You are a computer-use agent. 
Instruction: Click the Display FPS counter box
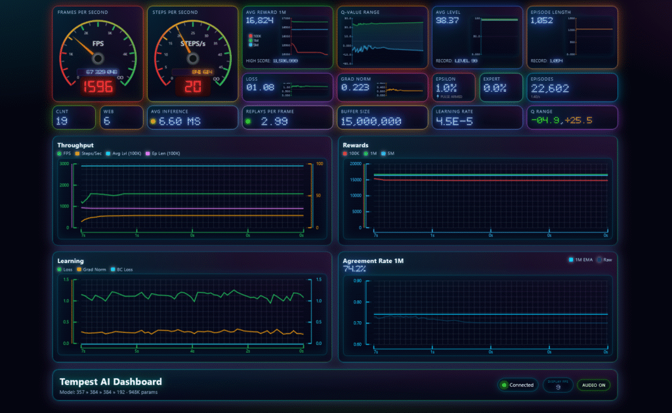[557, 385]
